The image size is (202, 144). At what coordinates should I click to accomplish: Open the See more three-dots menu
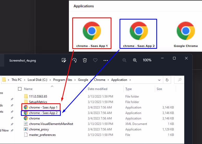106,60
